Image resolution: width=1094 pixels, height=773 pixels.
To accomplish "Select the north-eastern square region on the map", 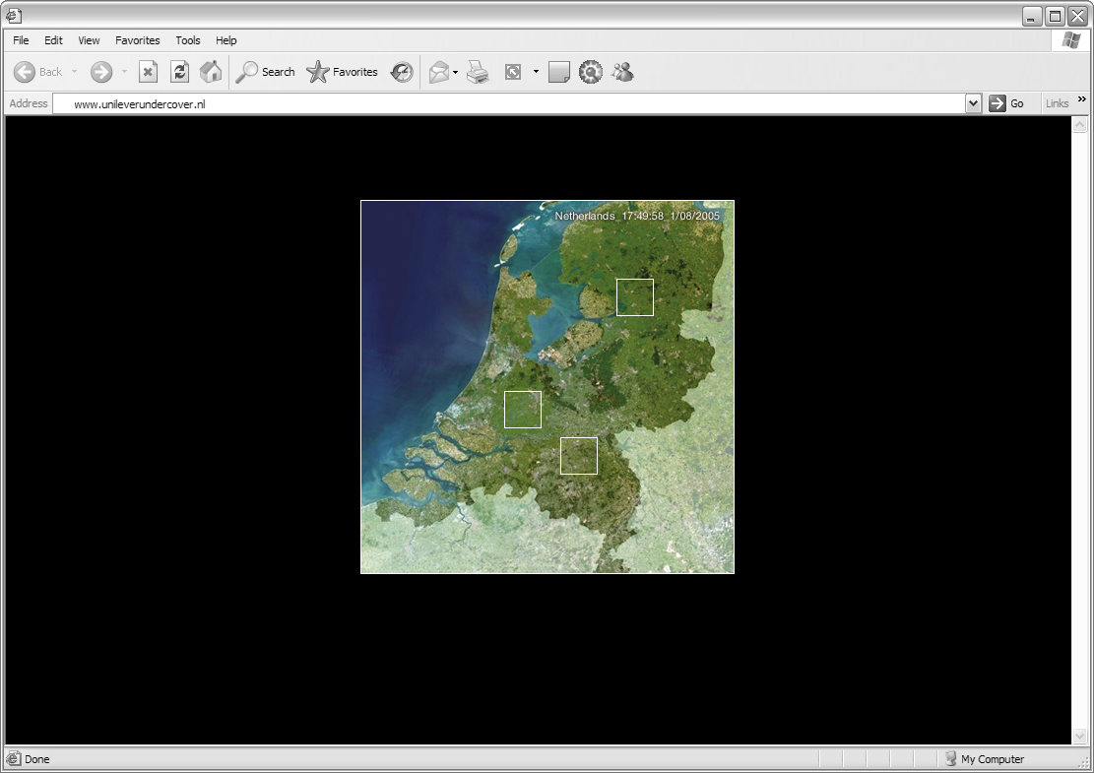I will 635,297.
